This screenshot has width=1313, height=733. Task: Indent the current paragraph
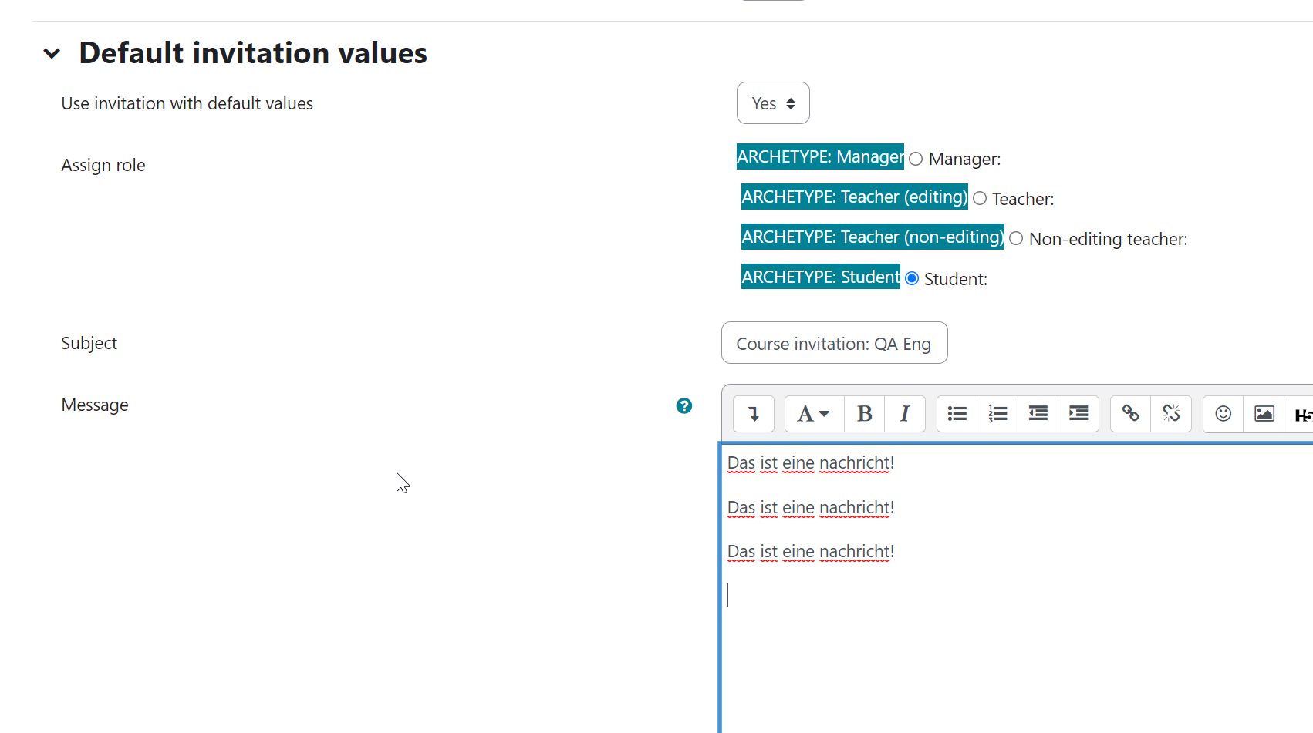(1078, 414)
